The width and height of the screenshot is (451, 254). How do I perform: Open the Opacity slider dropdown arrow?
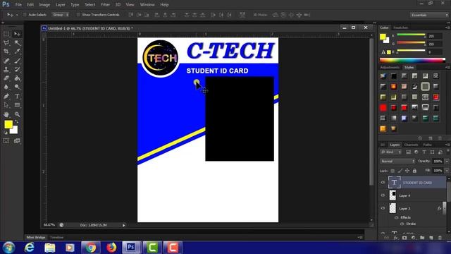[447, 162]
